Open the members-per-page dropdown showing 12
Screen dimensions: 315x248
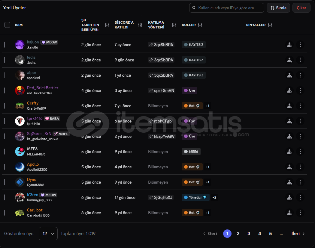pyautogui.click(x=48, y=234)
